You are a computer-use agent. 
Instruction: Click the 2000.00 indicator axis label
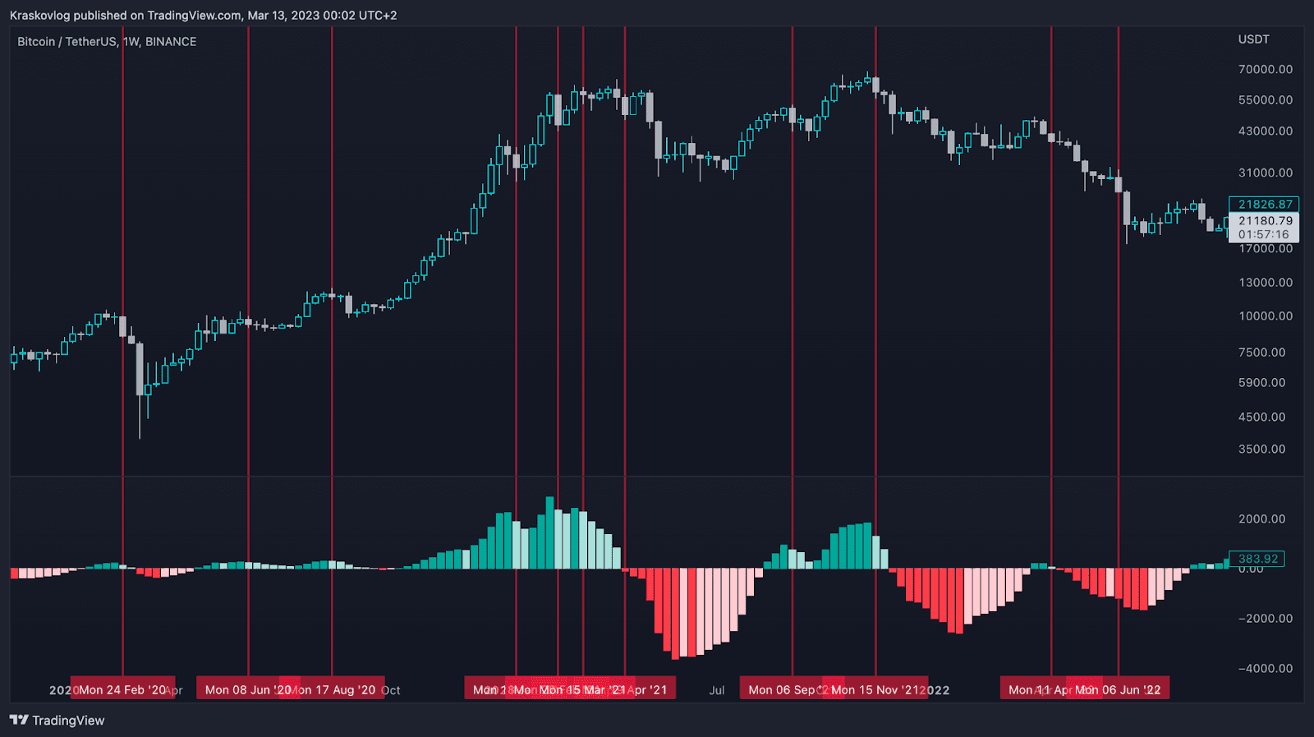click(x=1262, y=519)
